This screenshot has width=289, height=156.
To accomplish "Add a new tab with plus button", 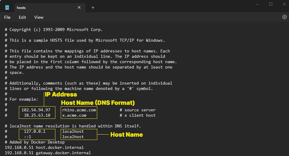I will click(93, 7).
